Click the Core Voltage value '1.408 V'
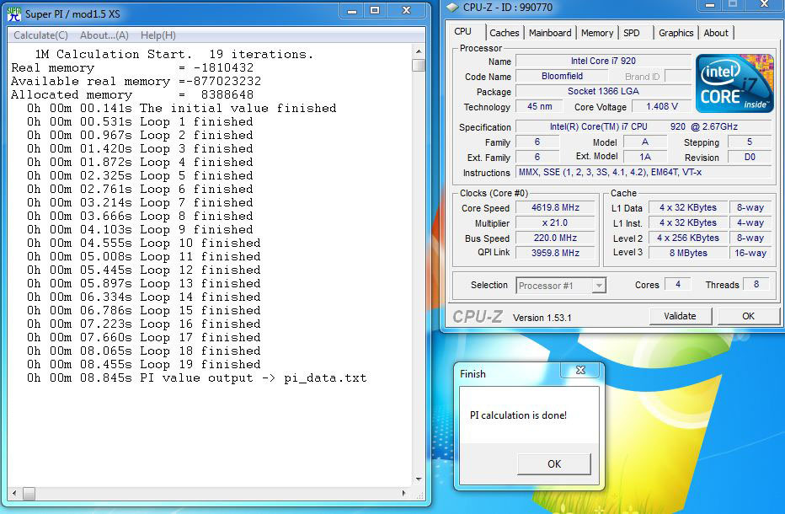Viewport: 785px width, 514px height. pyautogui.click(x=662, y=107)
